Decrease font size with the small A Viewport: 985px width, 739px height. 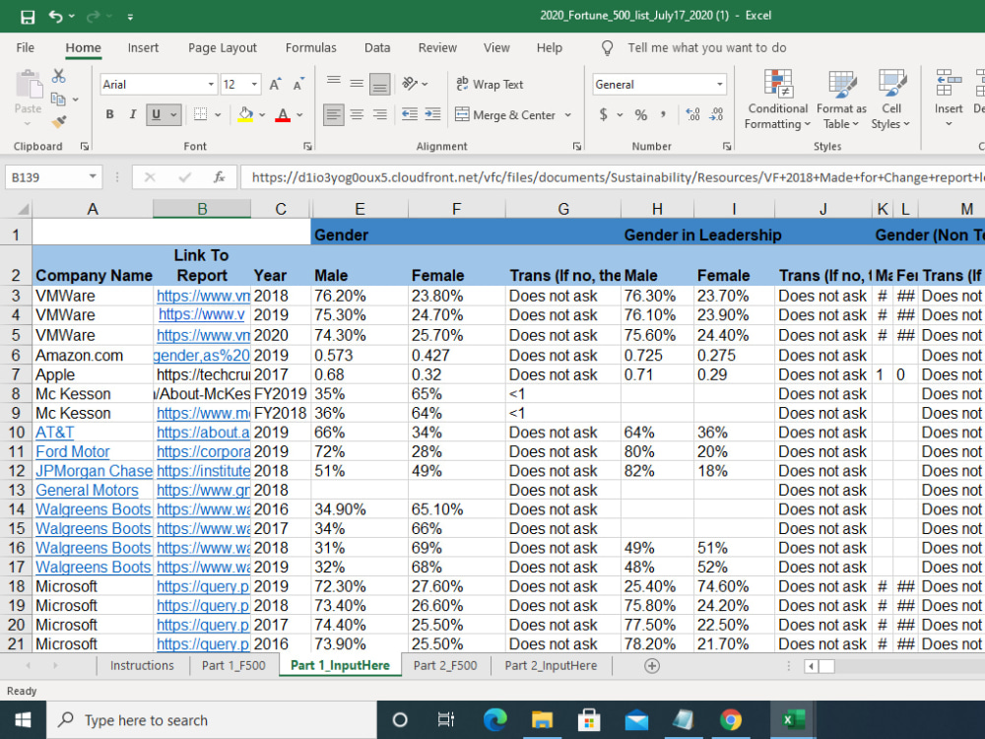click(298, 84)
